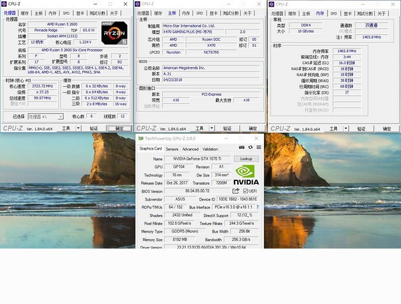Click the memory CPU-Z window title icon
Image resolution: width=401 pixels, height=304 pixels.
click(x=271, y=4)
